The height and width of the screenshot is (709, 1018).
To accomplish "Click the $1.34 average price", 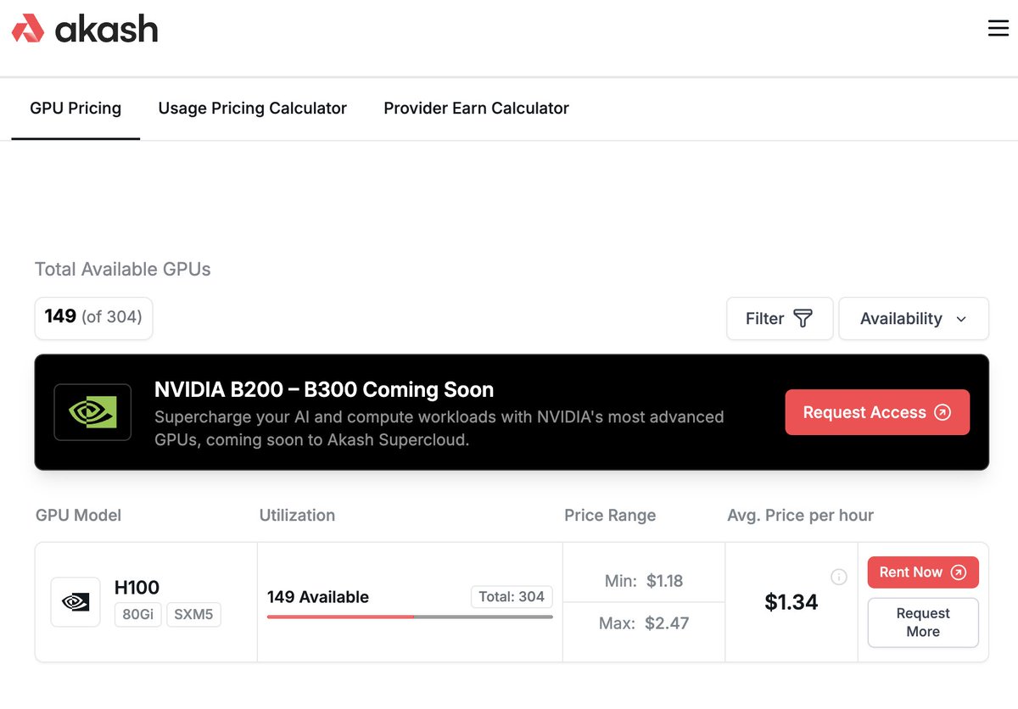I will click(x=791, y=602).
